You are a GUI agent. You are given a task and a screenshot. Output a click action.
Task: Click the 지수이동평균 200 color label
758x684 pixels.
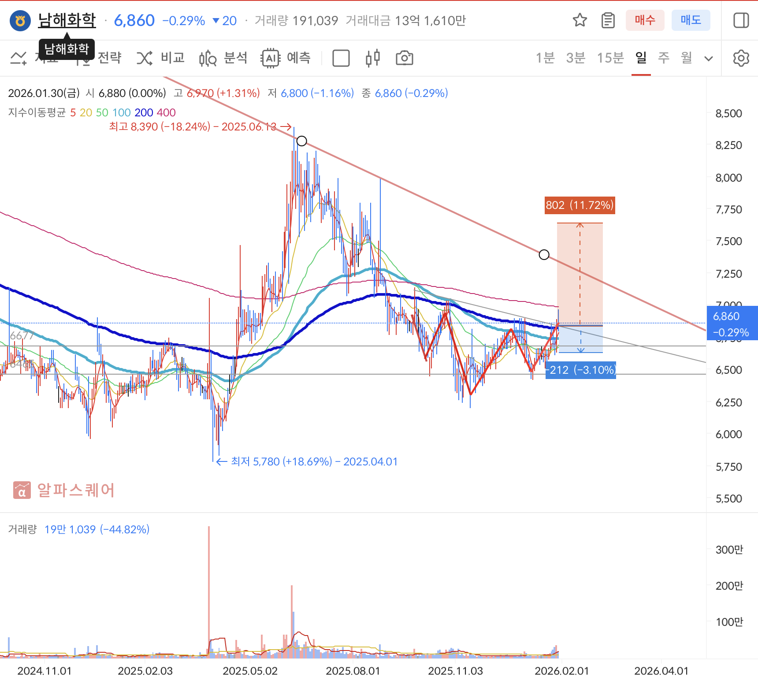tap(144, 113)
